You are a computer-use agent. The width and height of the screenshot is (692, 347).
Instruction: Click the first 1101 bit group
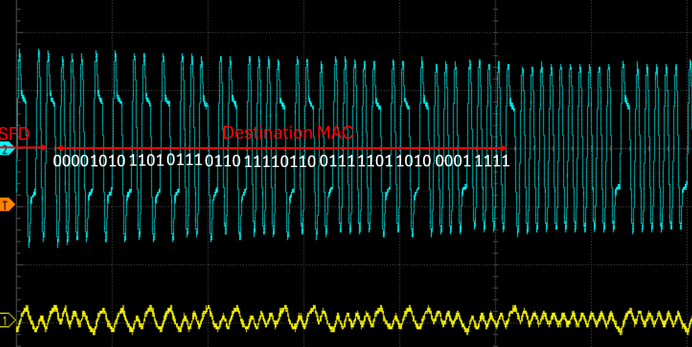146,159
